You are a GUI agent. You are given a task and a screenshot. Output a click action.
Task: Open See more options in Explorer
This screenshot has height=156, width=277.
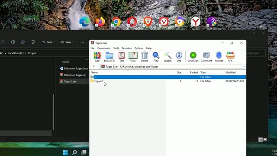click(x=82, y=42)
